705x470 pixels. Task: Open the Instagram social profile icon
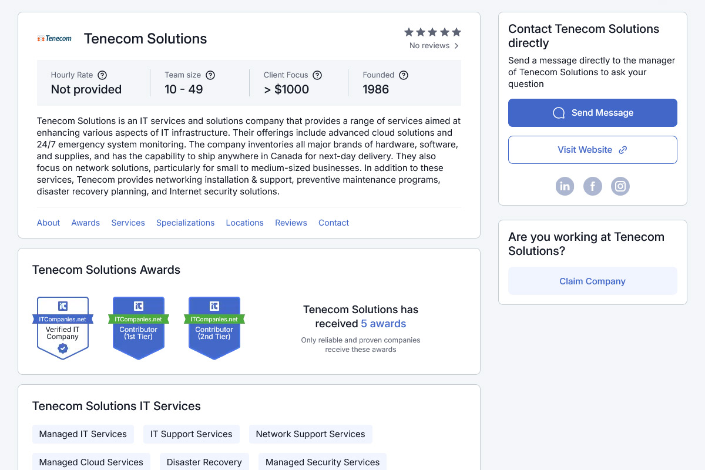click(x=620, y=186)
